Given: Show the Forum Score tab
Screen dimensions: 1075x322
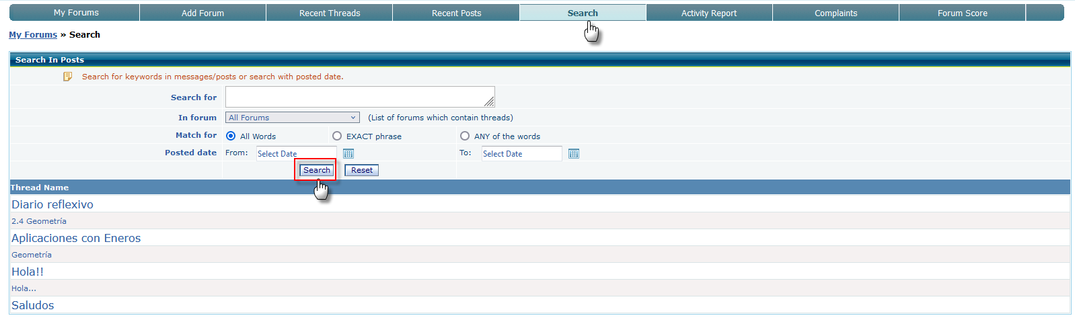Looking at the screenshot, I should coord(962,13).
